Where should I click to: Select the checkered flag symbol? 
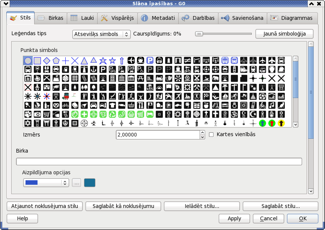coord(206,96)
